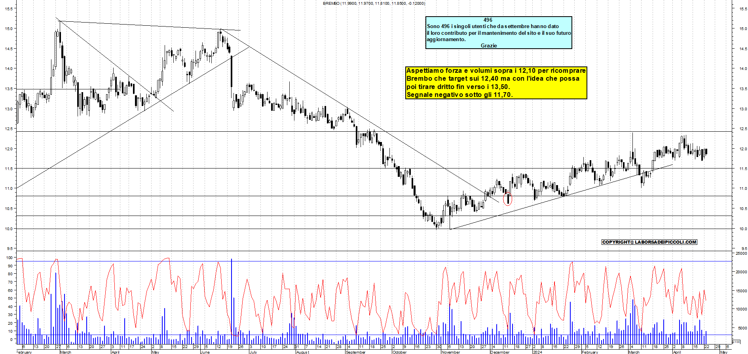The height and width of the screenshot is (354, 748).
Task: Click the '496' heading in the cyan box
Action: pos(488,20)
